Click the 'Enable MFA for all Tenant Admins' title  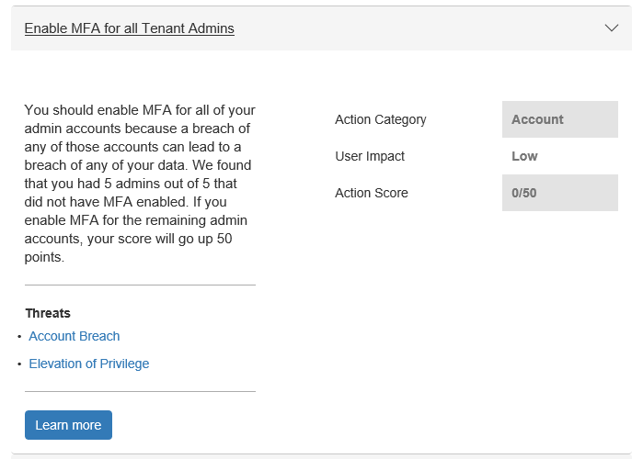pos(129,28)
